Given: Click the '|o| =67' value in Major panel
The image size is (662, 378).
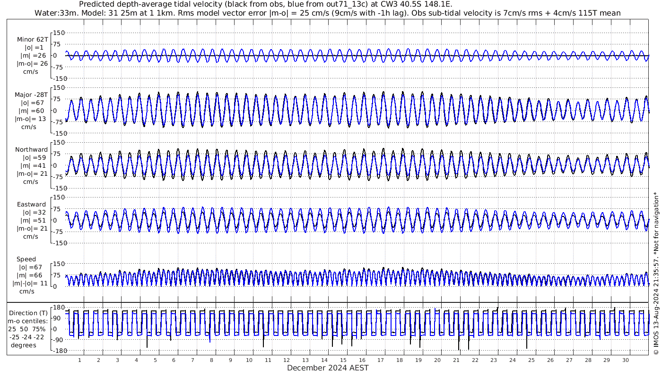Looking at the screenshot, I should click(32, 103).
